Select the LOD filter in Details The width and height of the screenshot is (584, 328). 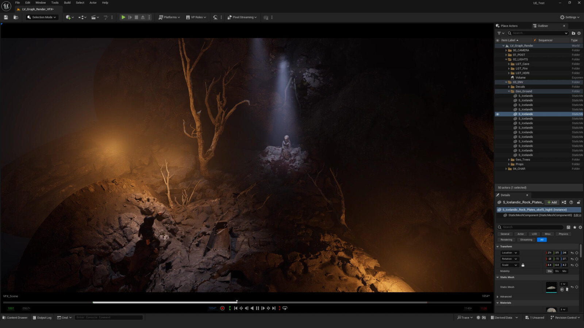point(534,234)
